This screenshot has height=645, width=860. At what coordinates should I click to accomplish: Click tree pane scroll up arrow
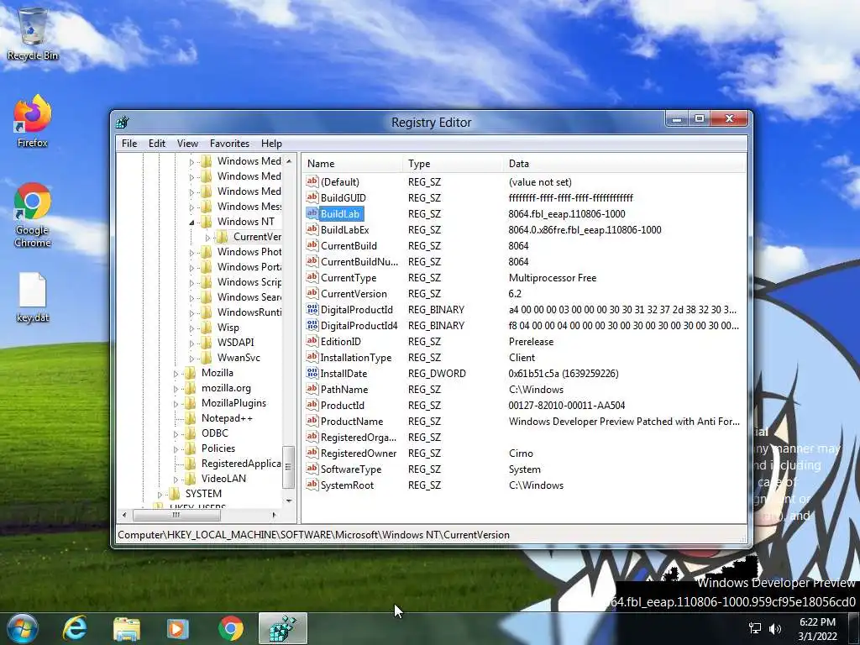tap(289, 160)
